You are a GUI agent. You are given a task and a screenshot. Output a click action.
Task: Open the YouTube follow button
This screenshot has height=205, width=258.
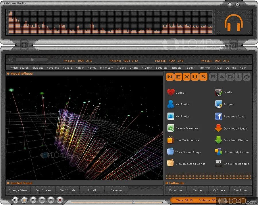click(x=240, y=190)
